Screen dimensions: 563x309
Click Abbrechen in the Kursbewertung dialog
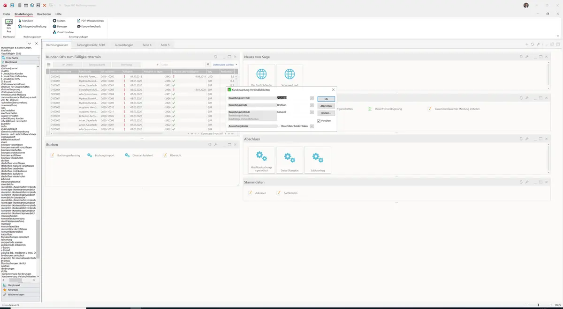tap(326, 106)
